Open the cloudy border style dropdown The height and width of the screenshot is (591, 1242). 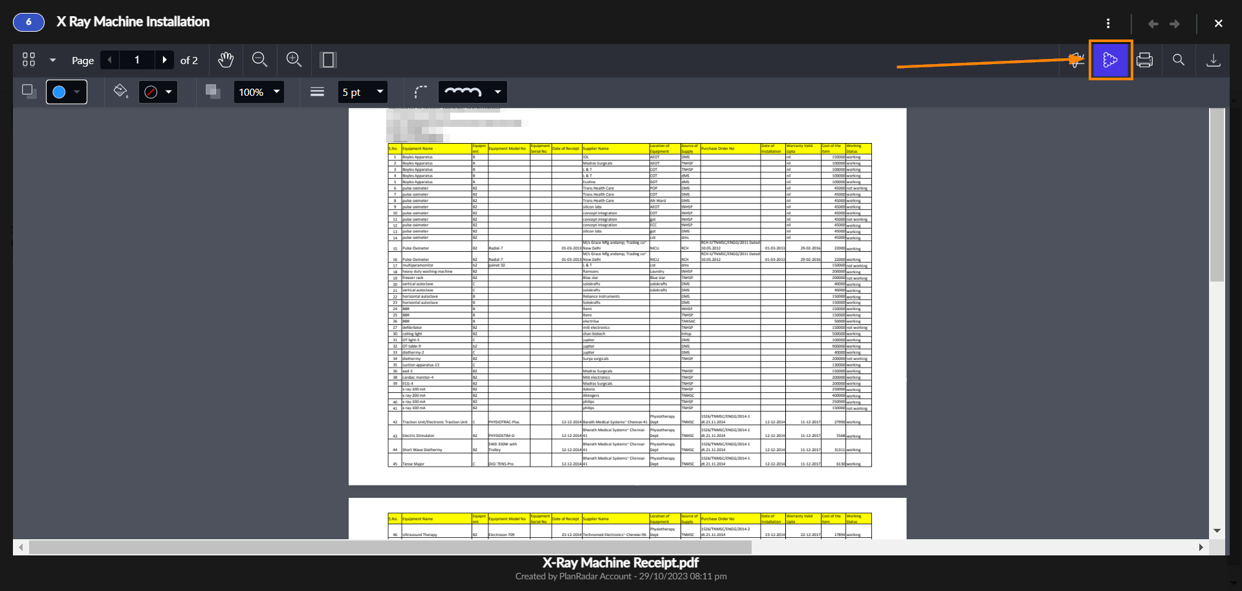pos(473,92)
